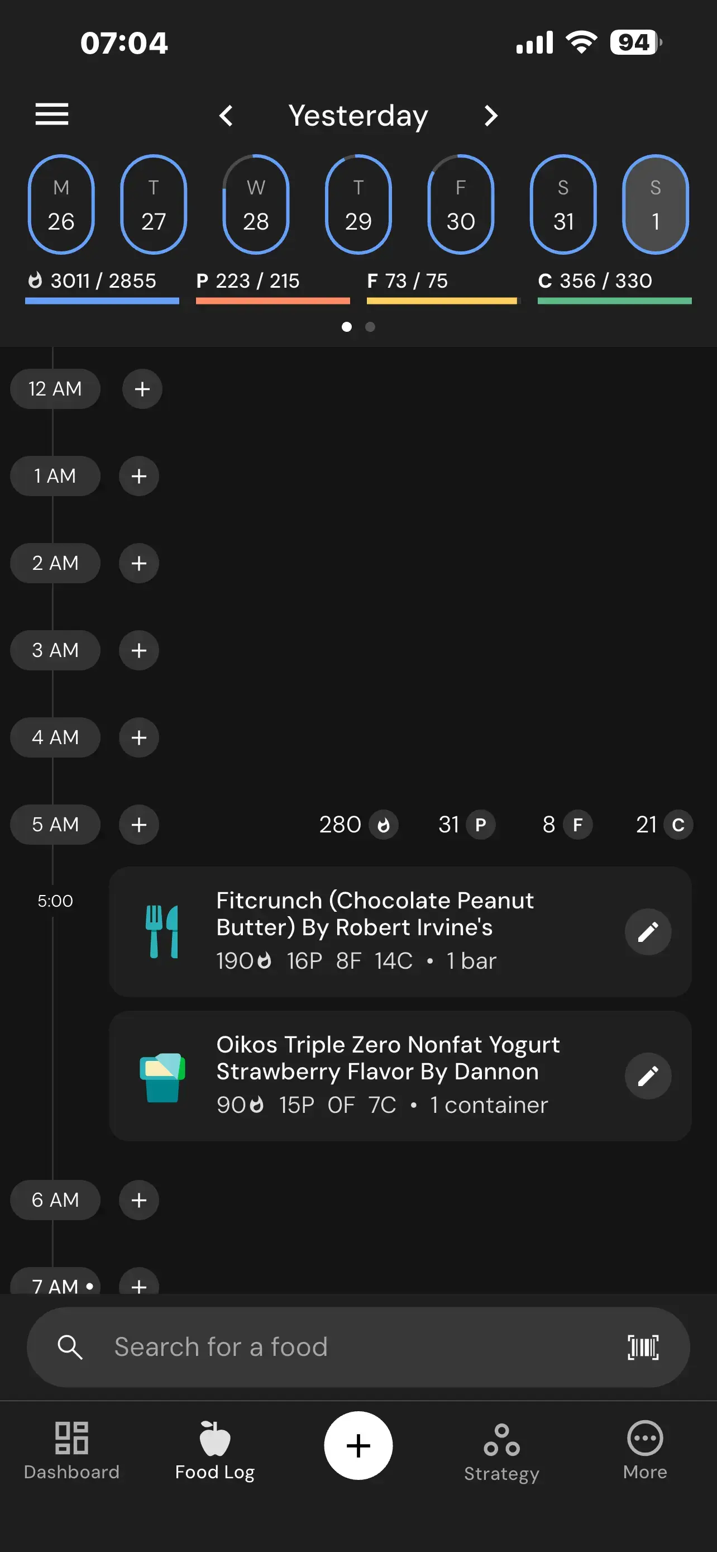This screenshot has height=1552, width=717.
Task: Add food at 6 AM
Action: [139, 1200]
